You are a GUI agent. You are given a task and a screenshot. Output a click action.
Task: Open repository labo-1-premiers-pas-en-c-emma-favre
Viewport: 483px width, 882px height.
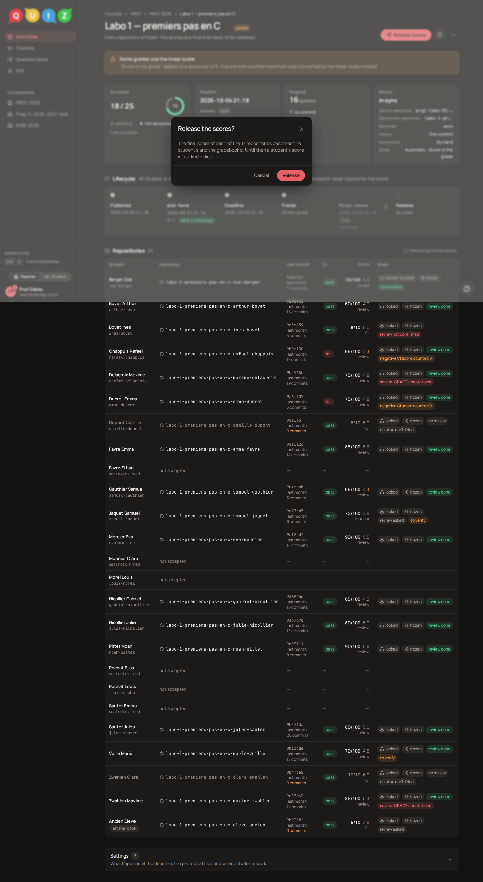pos(213,449)
